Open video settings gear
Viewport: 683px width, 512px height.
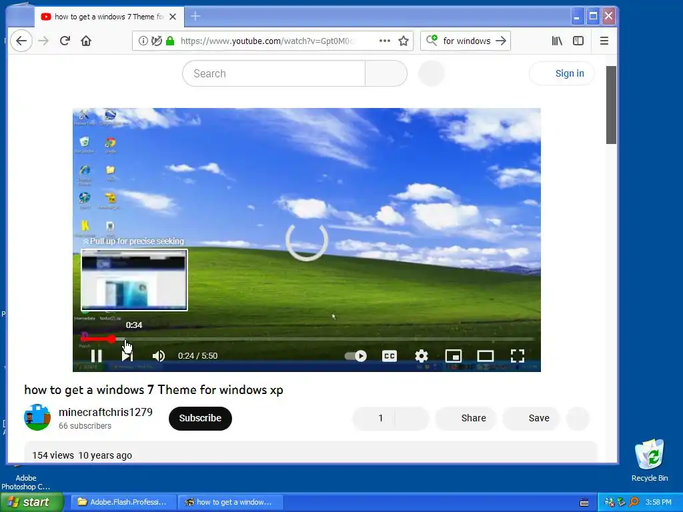point(422,356)
